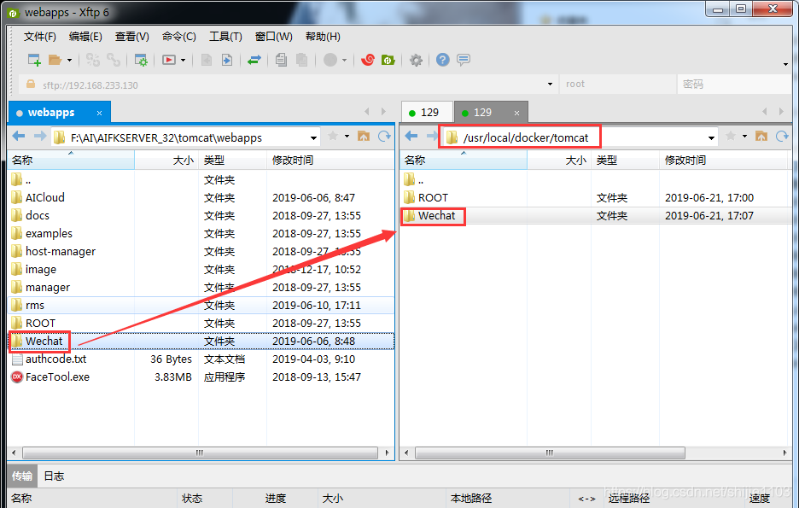Refresh the local pane
Screen dimensions: 799x508
(x=384, y=136)
